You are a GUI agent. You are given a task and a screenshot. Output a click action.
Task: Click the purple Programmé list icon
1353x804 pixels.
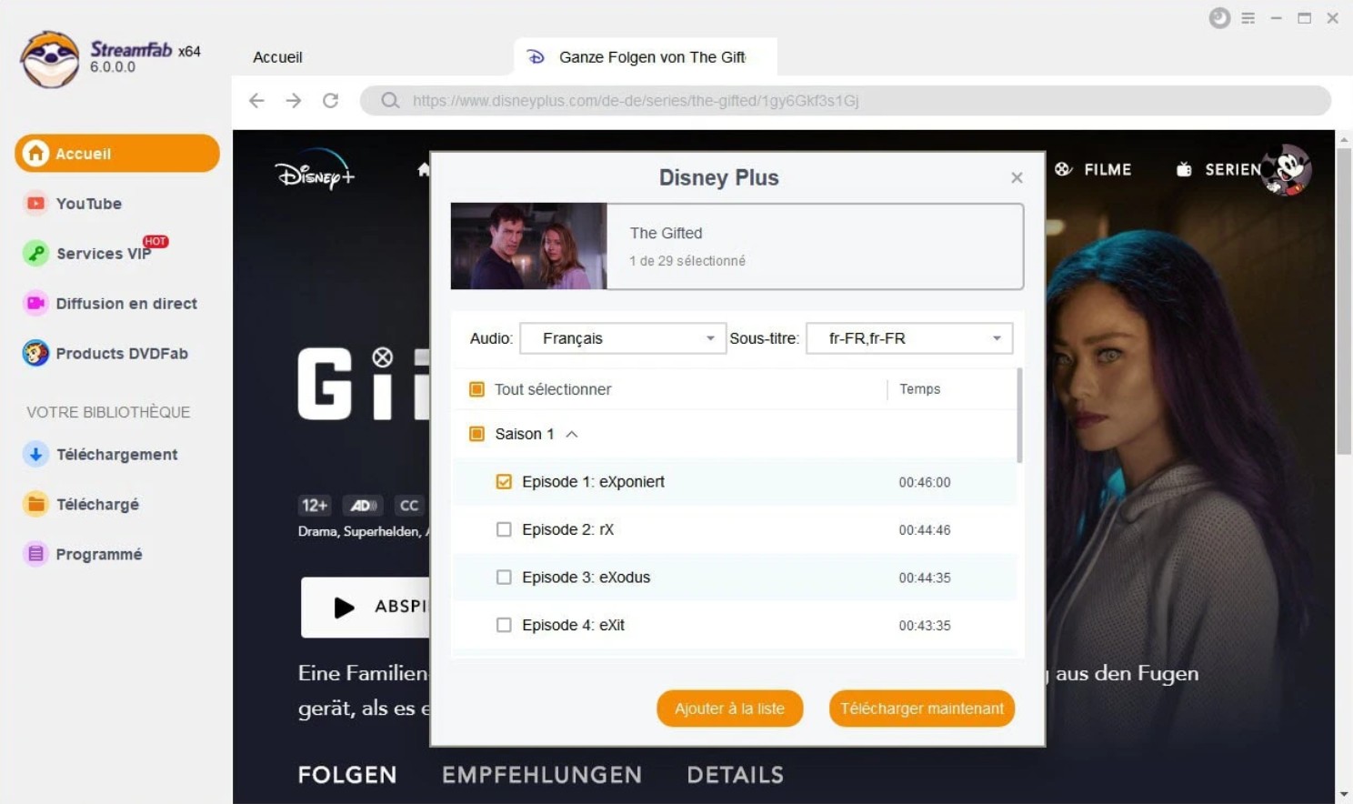point(35,555)
